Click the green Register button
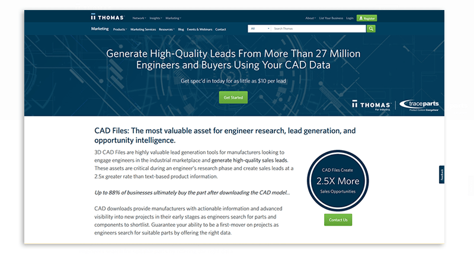The image size is (474, 264). (x=367, y=18)
